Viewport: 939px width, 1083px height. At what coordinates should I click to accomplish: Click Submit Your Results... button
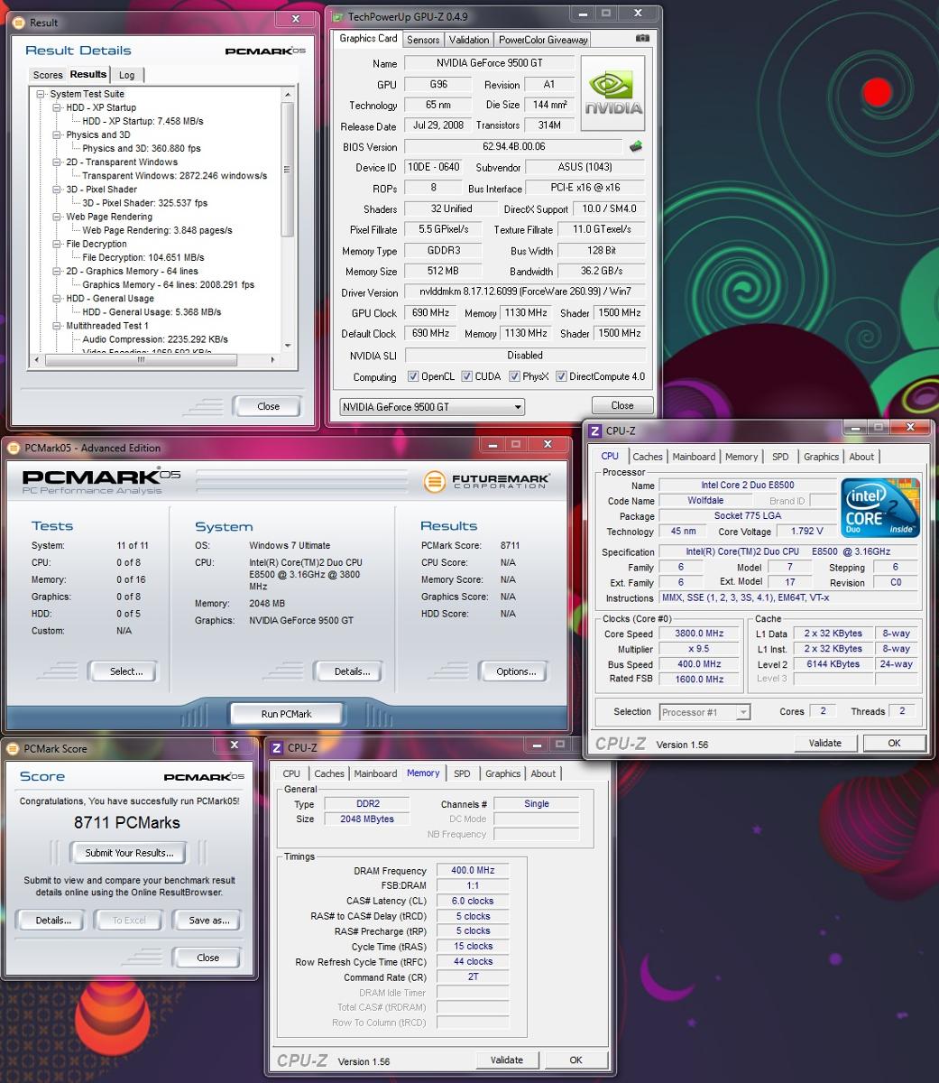(x=129, y=853)
